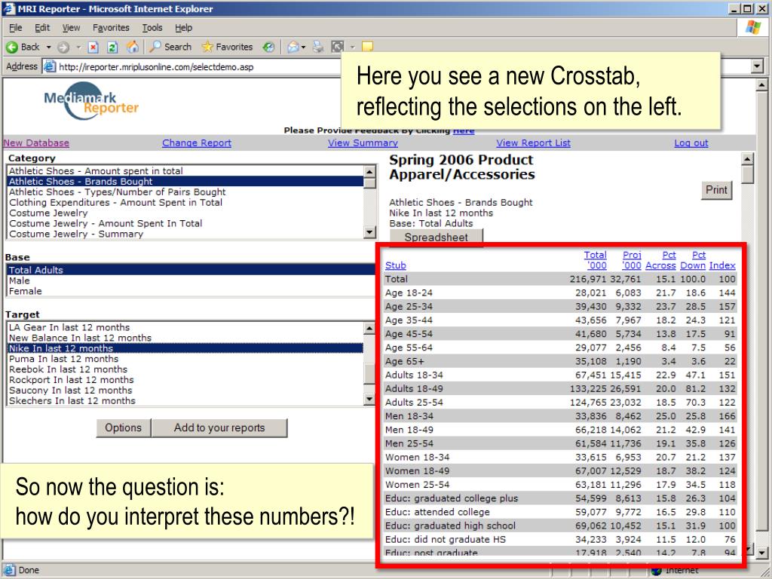Click Target list scroll-down arrow

pos(369,399)
